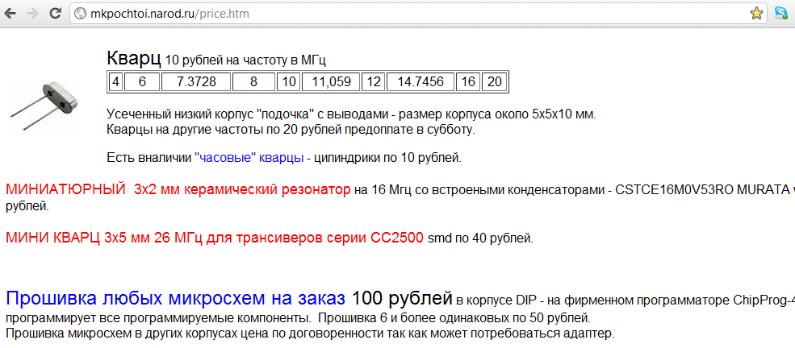795x348 pixels.
Task: Select the 7.3728 frequency table cell
Action: click(195, 81)
